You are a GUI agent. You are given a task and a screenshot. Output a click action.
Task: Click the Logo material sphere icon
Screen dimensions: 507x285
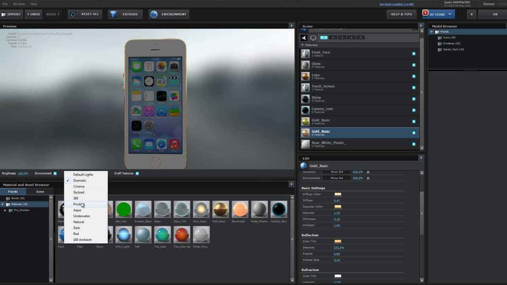tap(305, 76)
